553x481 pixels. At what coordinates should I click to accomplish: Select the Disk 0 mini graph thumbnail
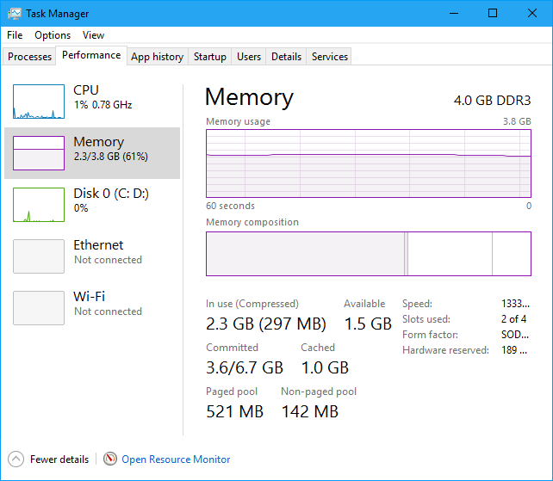tap(39, 205)
